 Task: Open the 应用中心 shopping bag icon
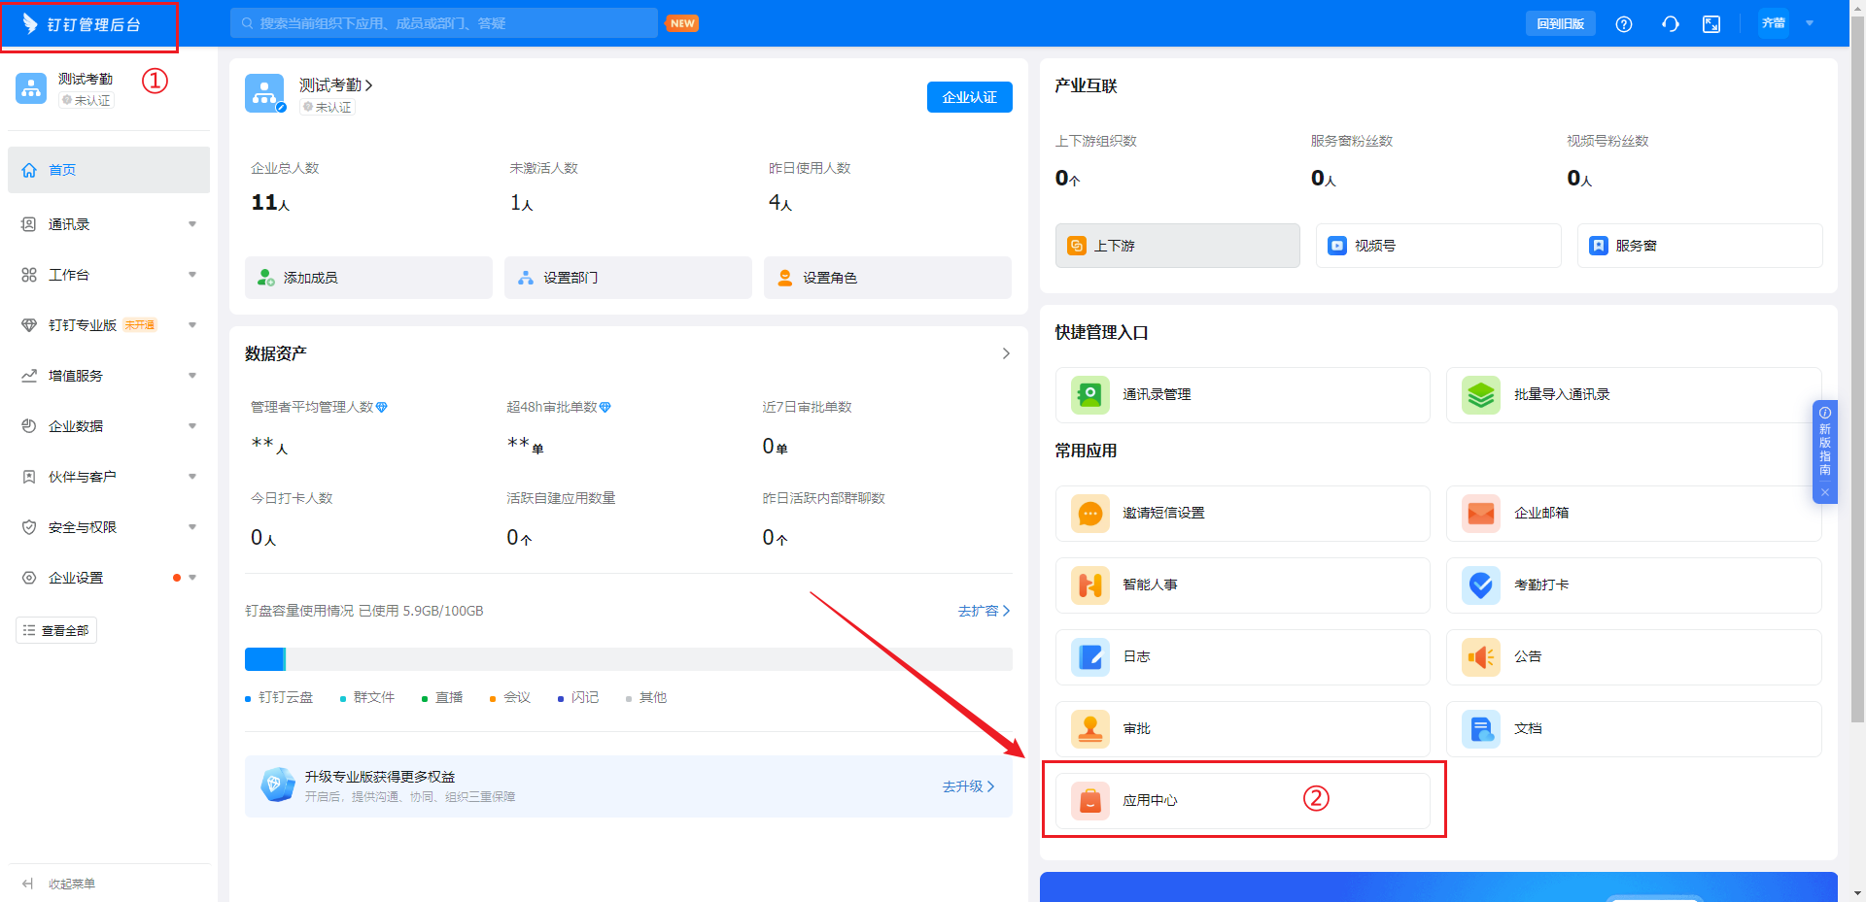[1090, 801]
